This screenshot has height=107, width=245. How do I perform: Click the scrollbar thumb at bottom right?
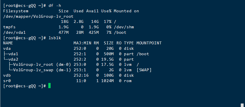tap(242, 105)
